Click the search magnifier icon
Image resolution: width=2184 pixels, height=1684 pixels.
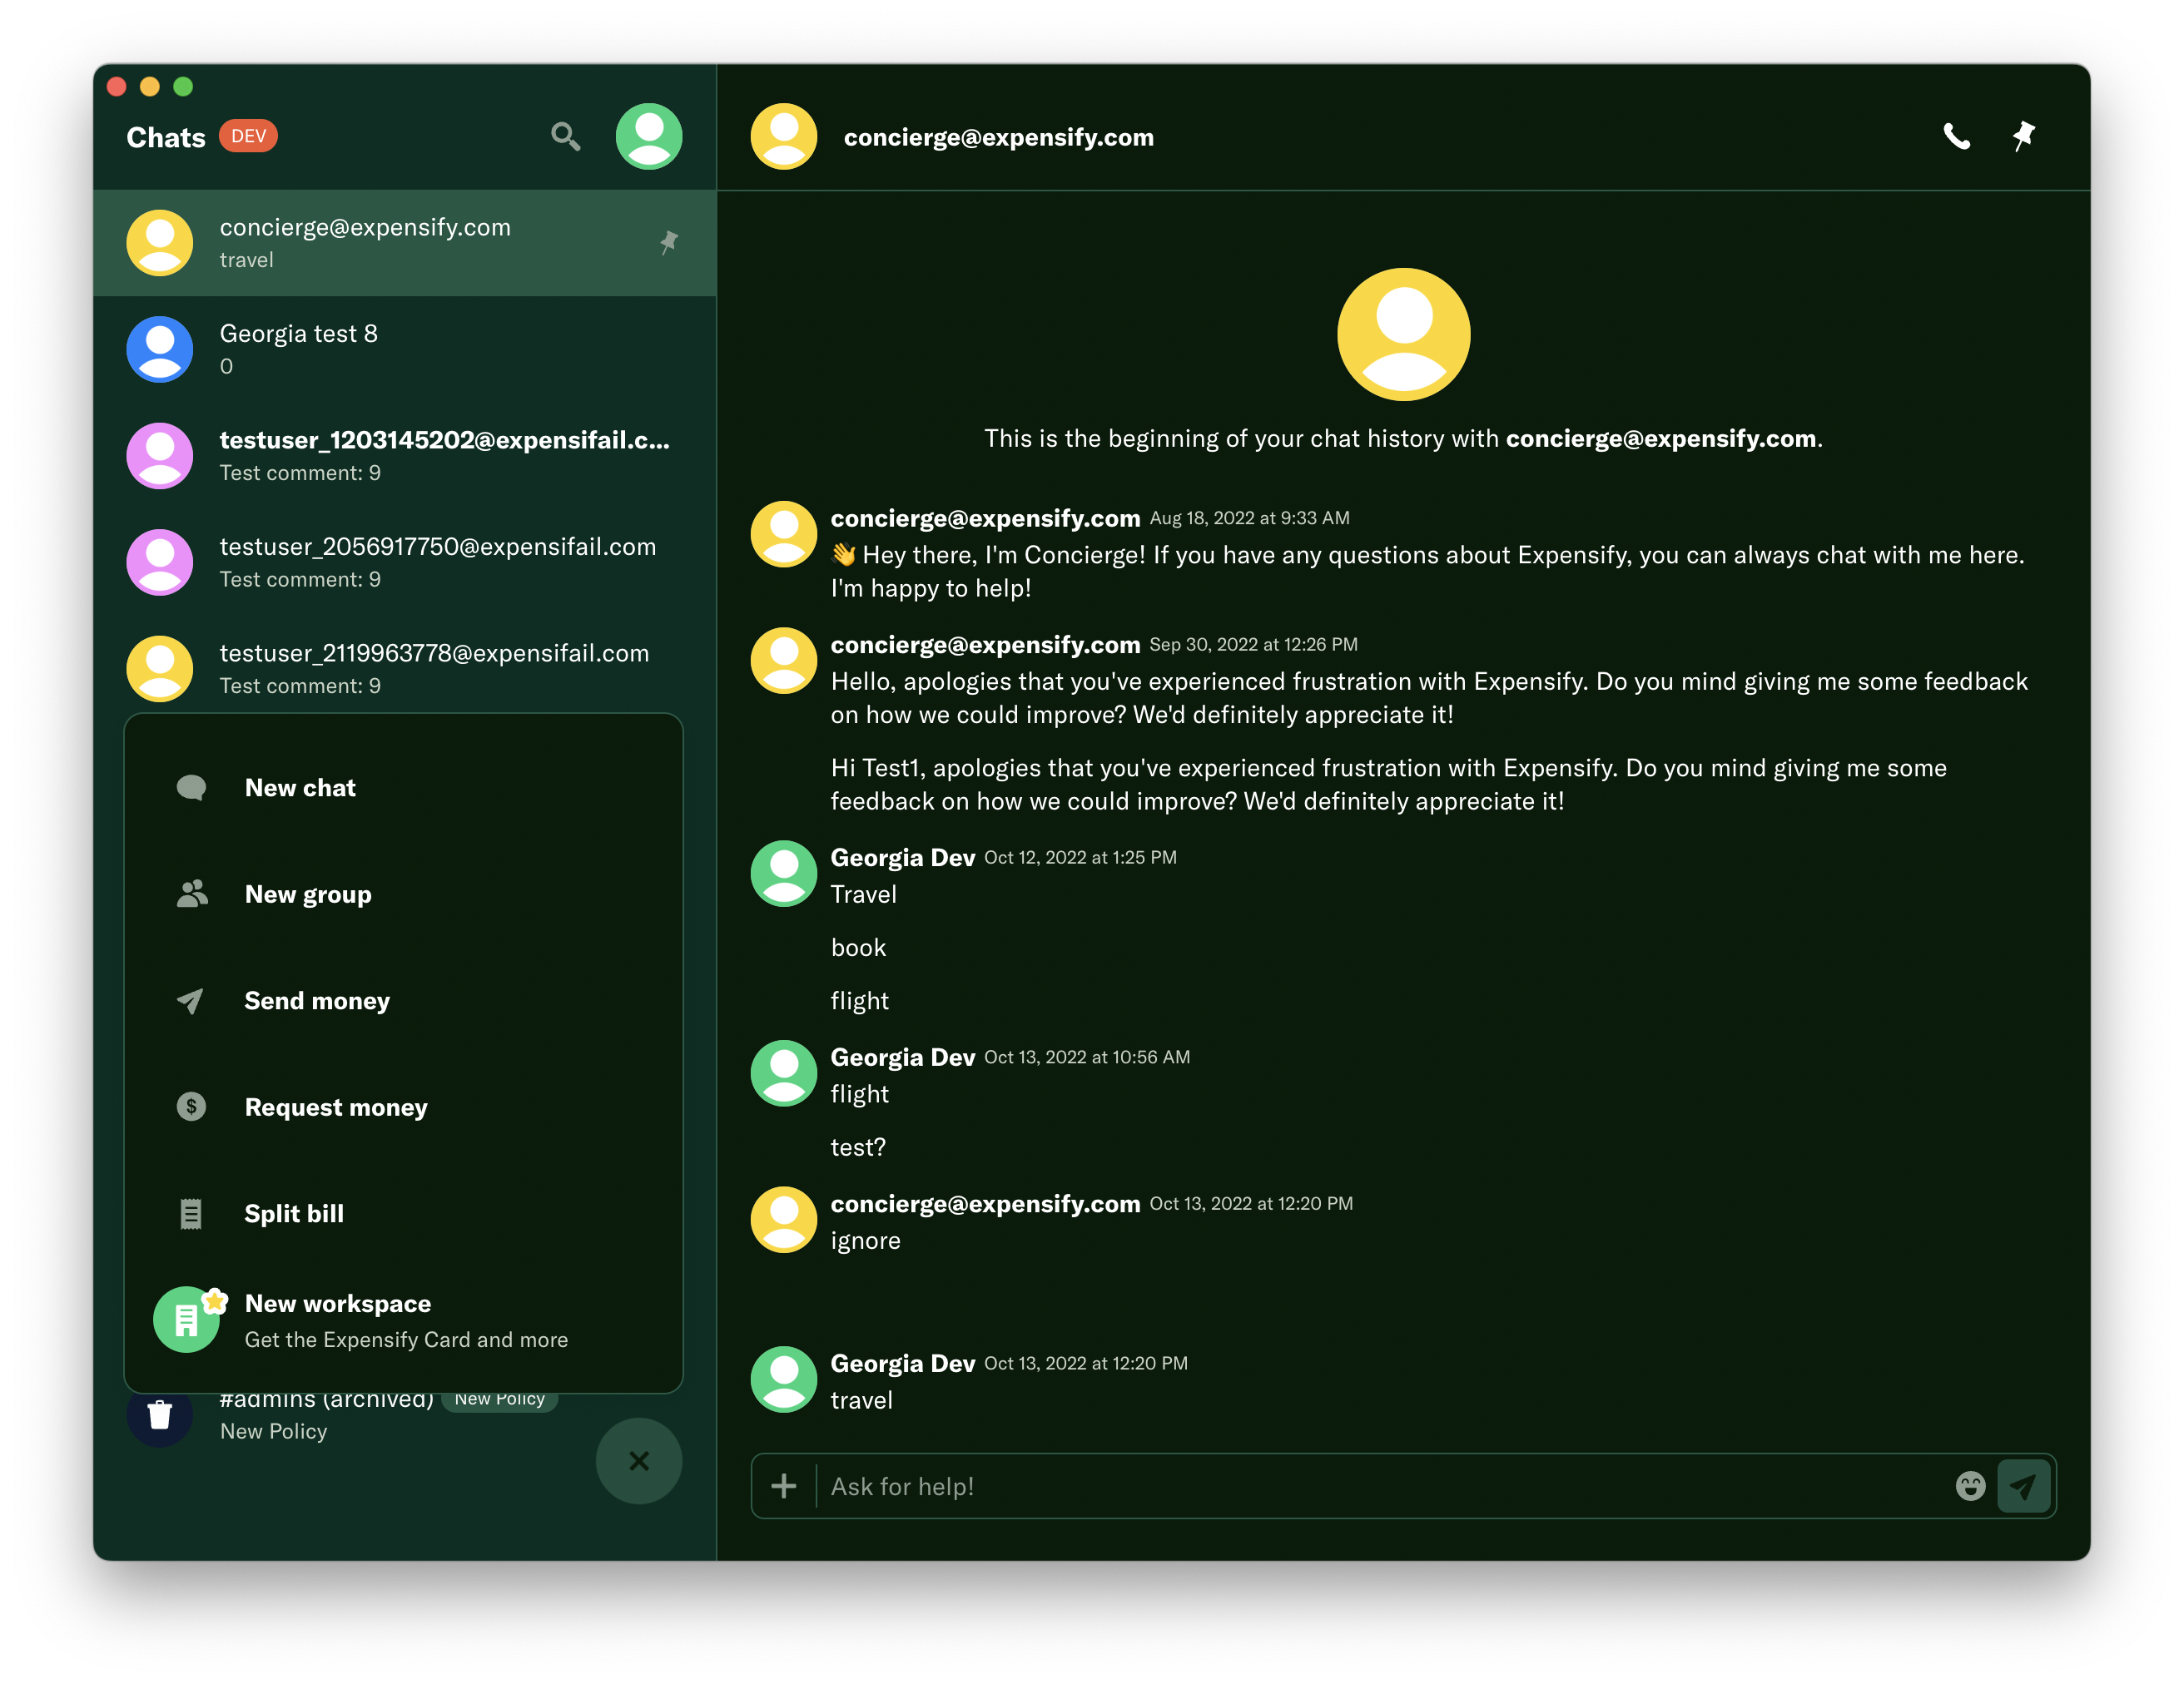click(x=565, y=136)
